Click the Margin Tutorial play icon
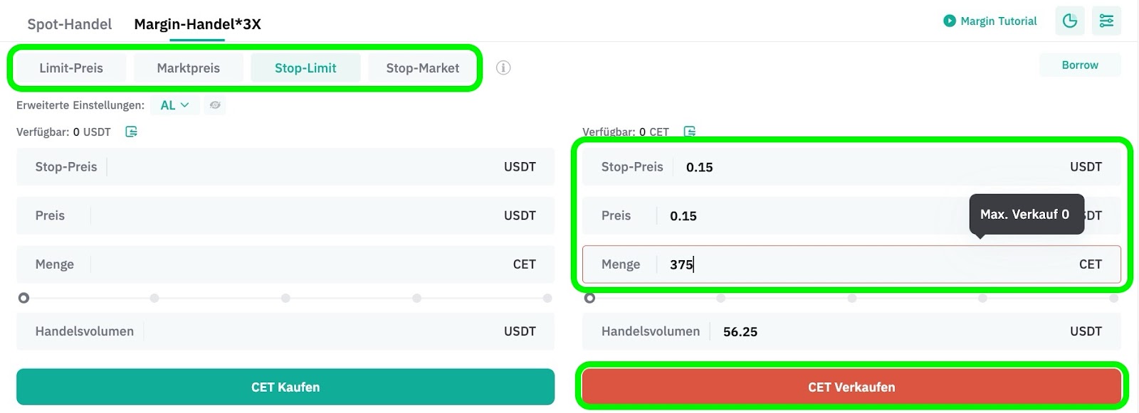The image size is (1139, 413). (x=949, y=21)
